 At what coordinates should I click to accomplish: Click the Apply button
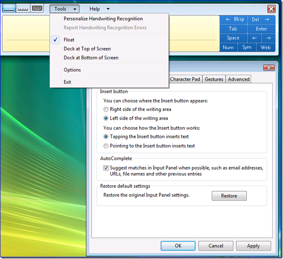(x=253, y=246)
